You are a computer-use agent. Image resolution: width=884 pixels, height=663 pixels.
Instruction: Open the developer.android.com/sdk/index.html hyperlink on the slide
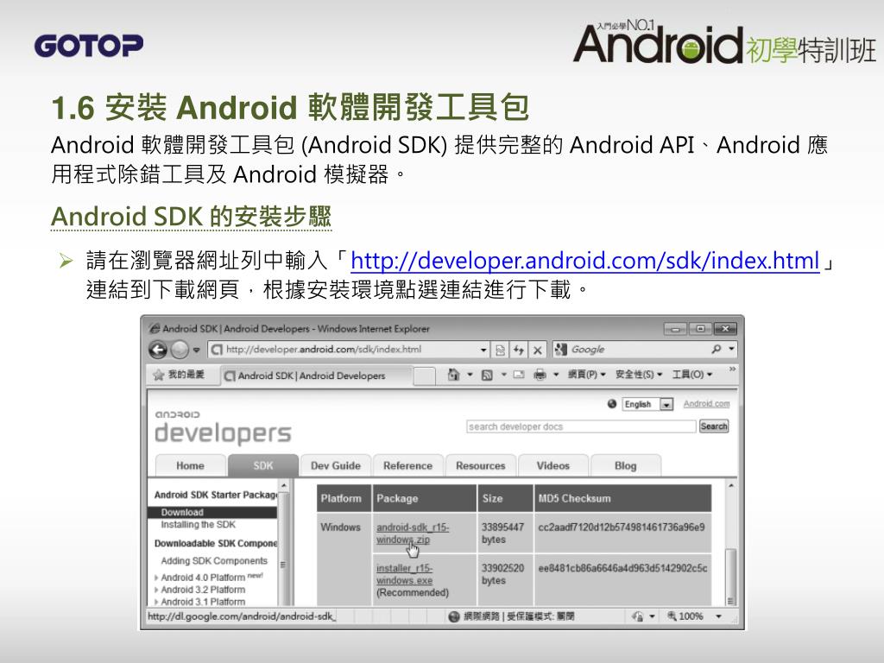(x=584, y=261)
